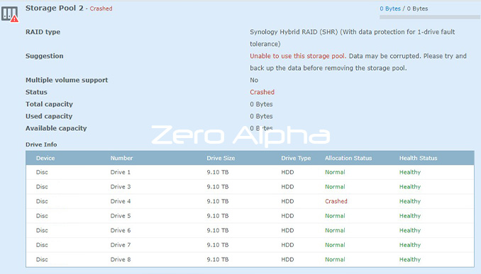481x274 pixels.
Task: Click the 0 Bytes value for Total capacity
Action: tap(261, 104)
